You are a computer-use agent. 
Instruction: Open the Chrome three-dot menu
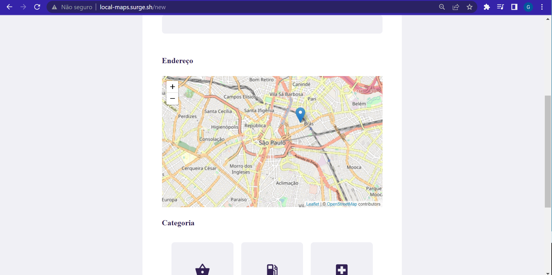click(x=542, y=7)
